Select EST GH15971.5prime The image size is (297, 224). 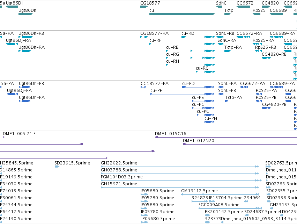click(180, 187)
